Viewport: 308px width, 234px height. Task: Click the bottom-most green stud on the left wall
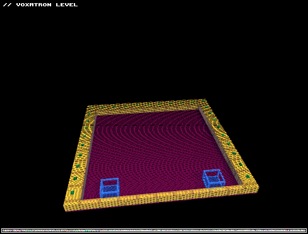pos(72,192)
